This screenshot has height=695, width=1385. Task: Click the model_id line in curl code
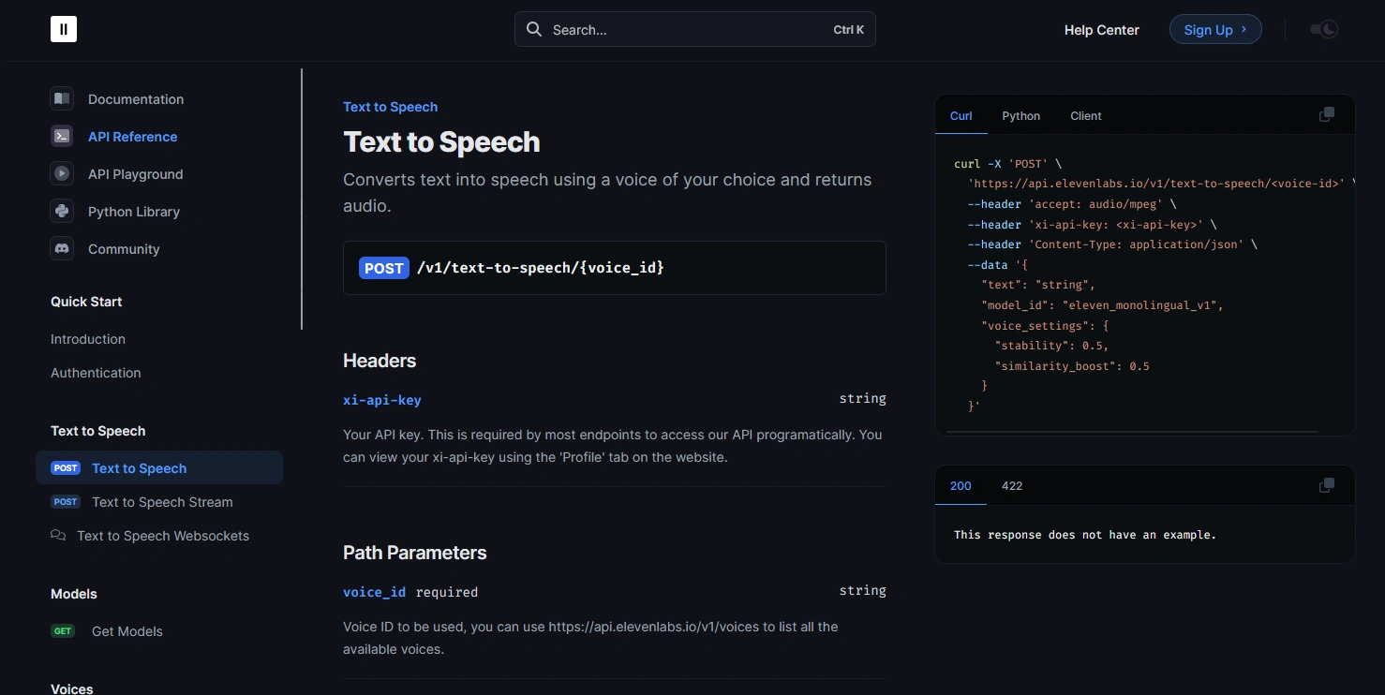[x=1103, y=305]
